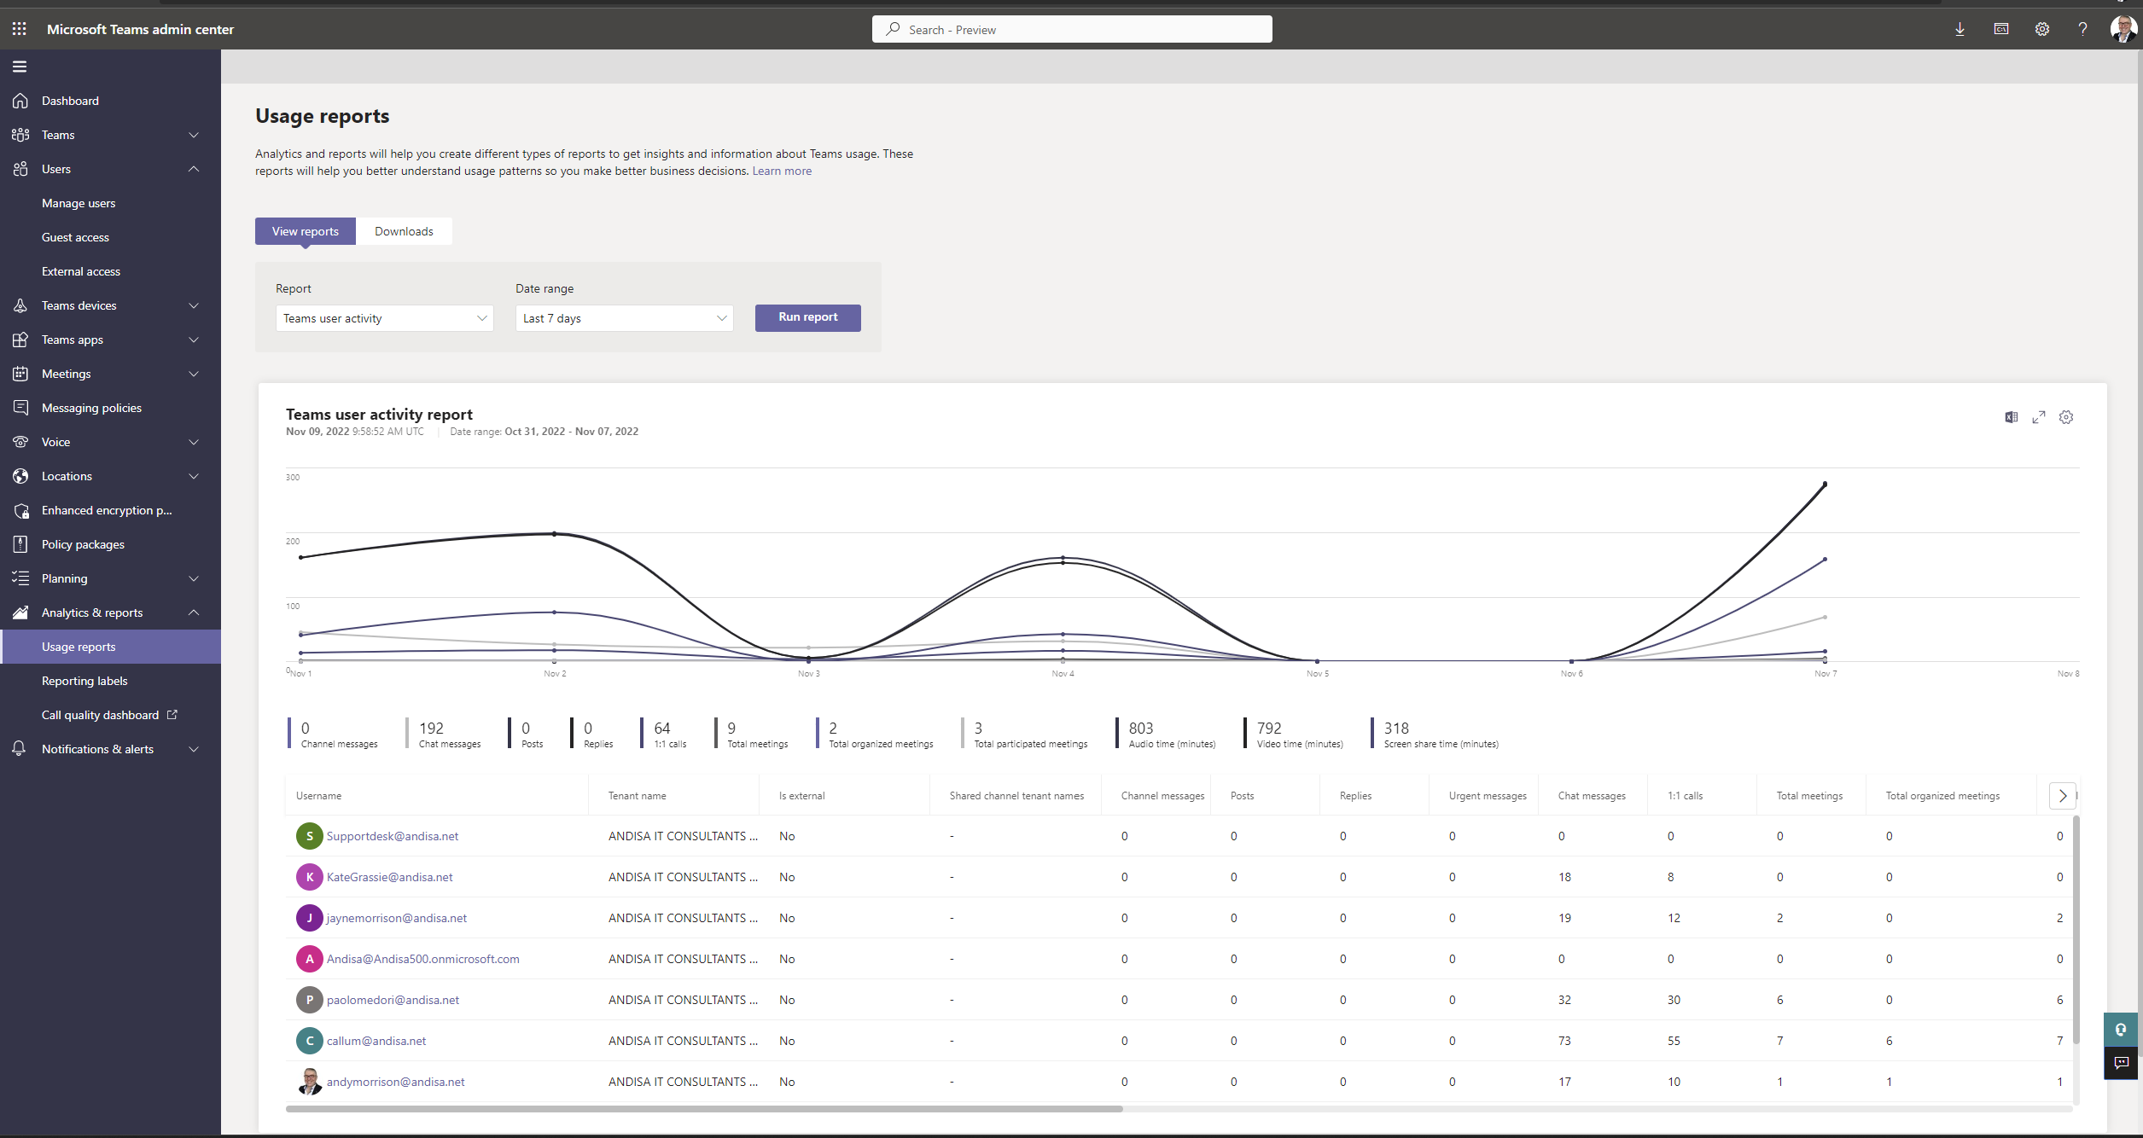Sort by the Username column header
The height and width of the screenshot is (1138, 2143).
[x=318, y=796]
